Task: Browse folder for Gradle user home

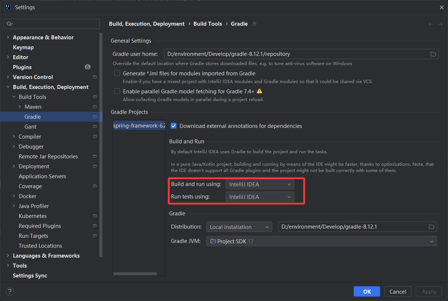Action: coord(433,54)
